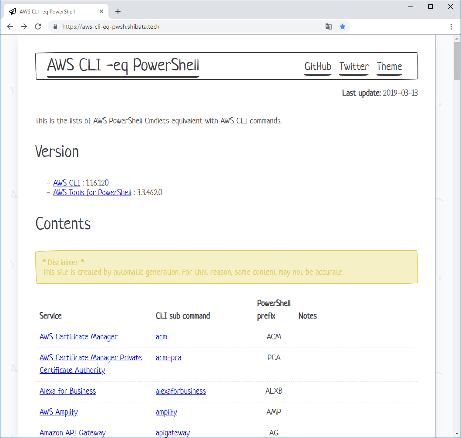Screen dimensions: 461x438
Task: Click the paper plane favicon on the tab
Action: point(12,11)
